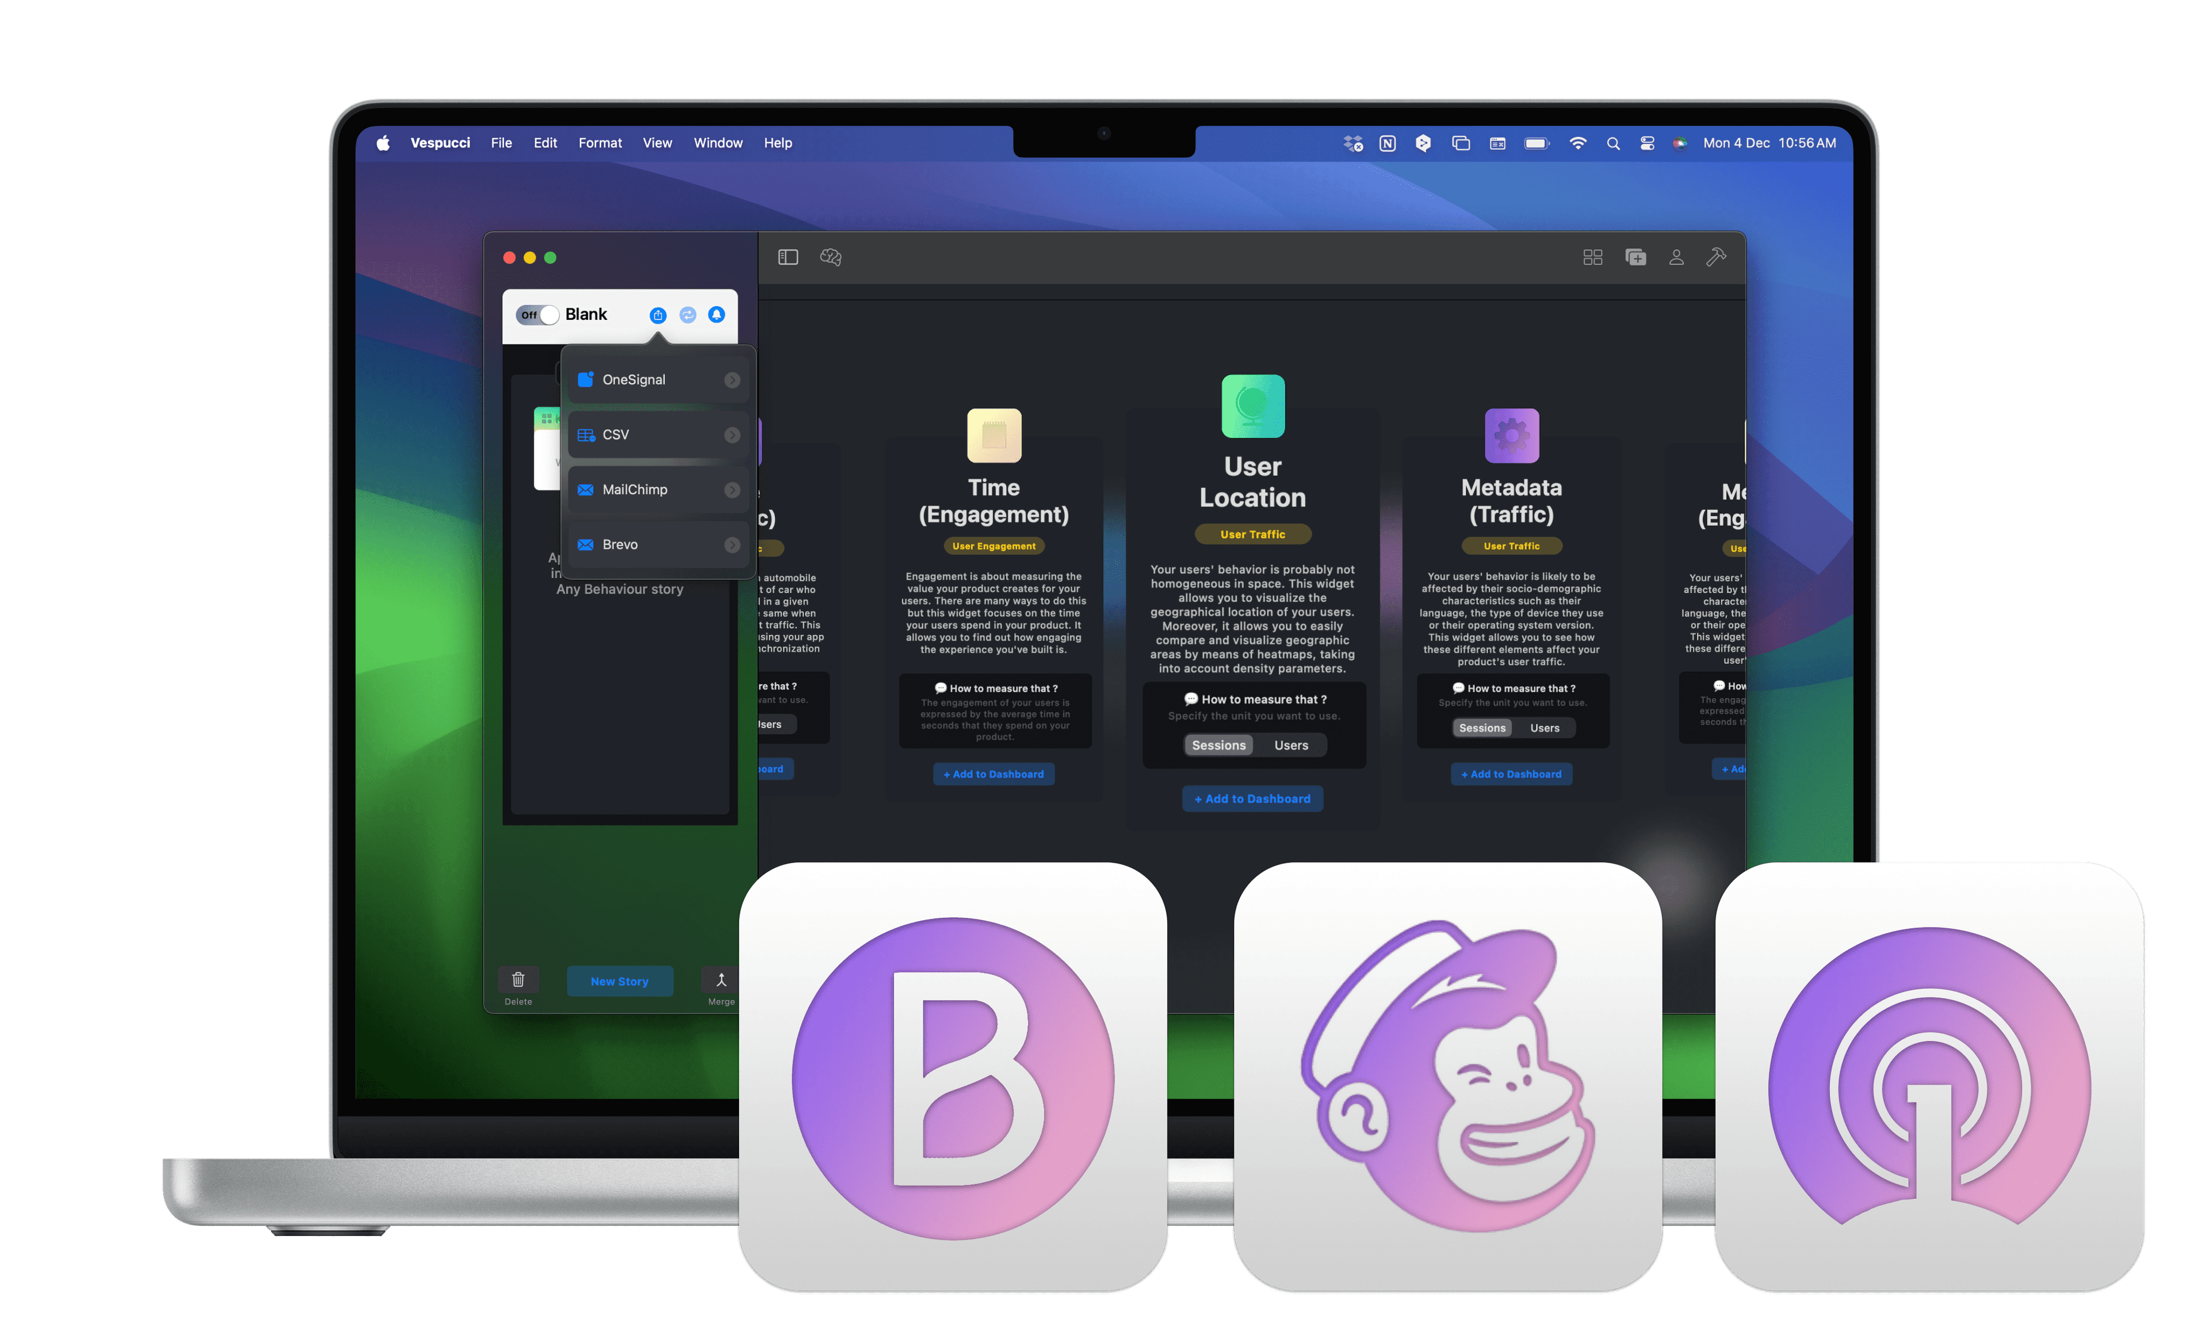Expand the MailChimp row chevron
Image resolution: width=2209 pixels, height=1335 pixels.
732,490
